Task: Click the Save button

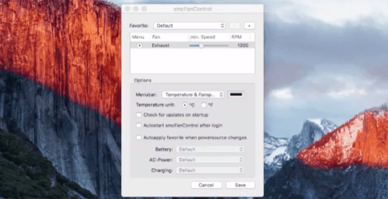Action: point(240,185)
